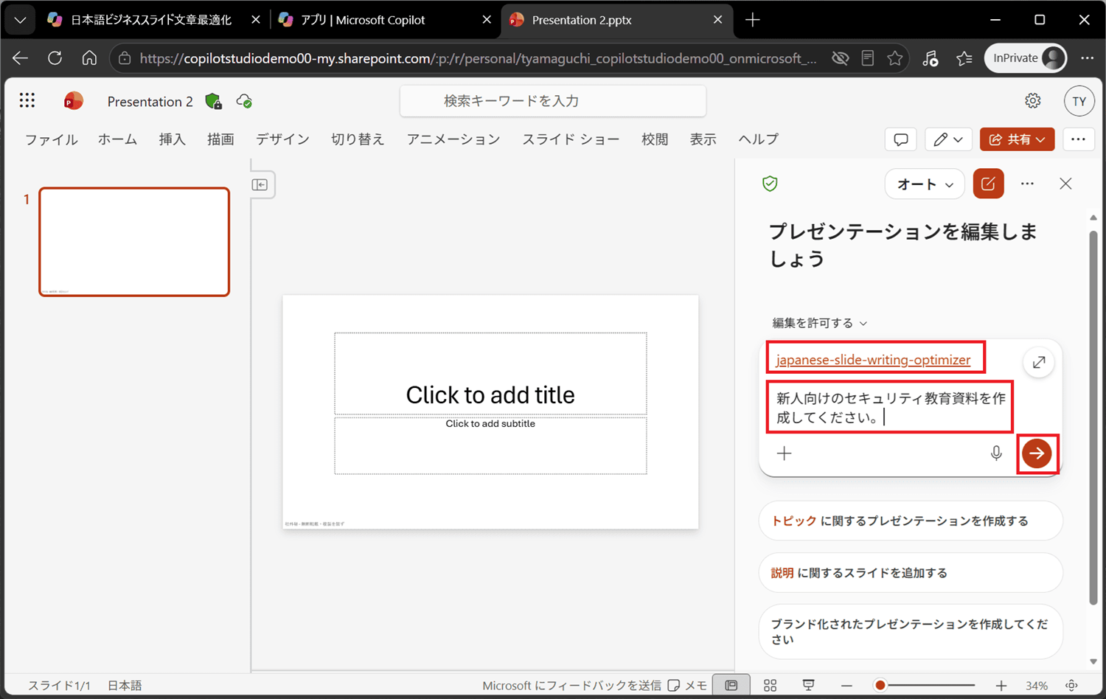The image size is (1106, 699).
Task: Click the new Copilot chat icon
Action: (988, 184)
